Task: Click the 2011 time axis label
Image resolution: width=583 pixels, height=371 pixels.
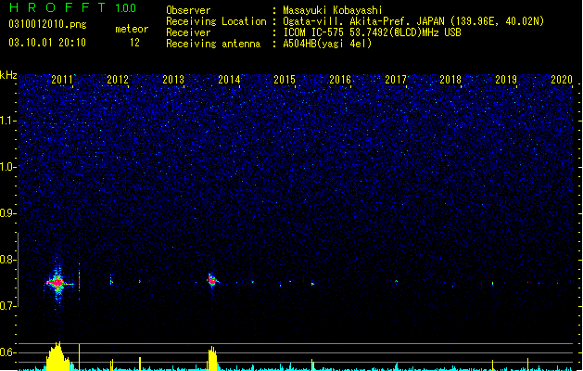Action: (62, 80)
